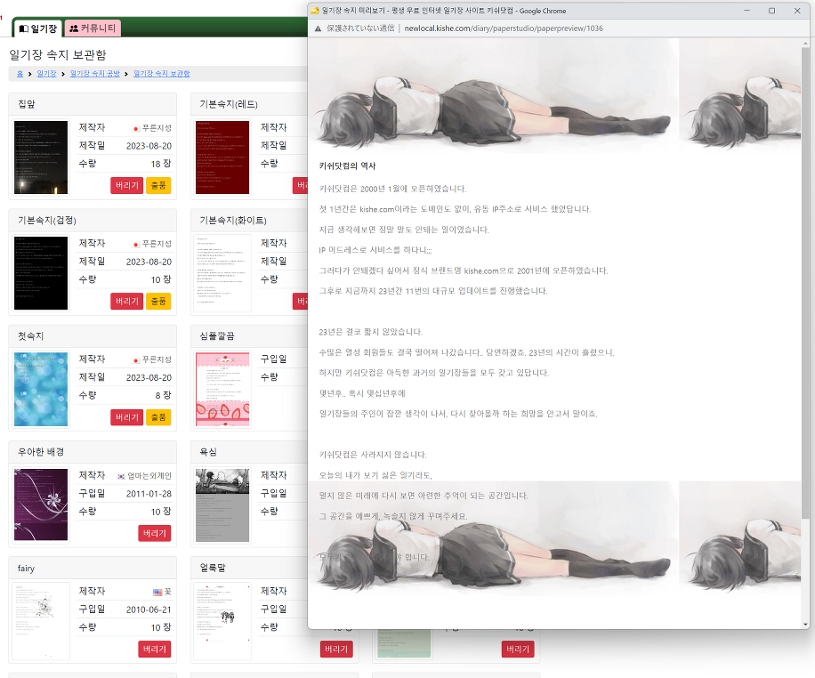Click the Korean flag icon beside 엄마는외계인

[121, 476]
